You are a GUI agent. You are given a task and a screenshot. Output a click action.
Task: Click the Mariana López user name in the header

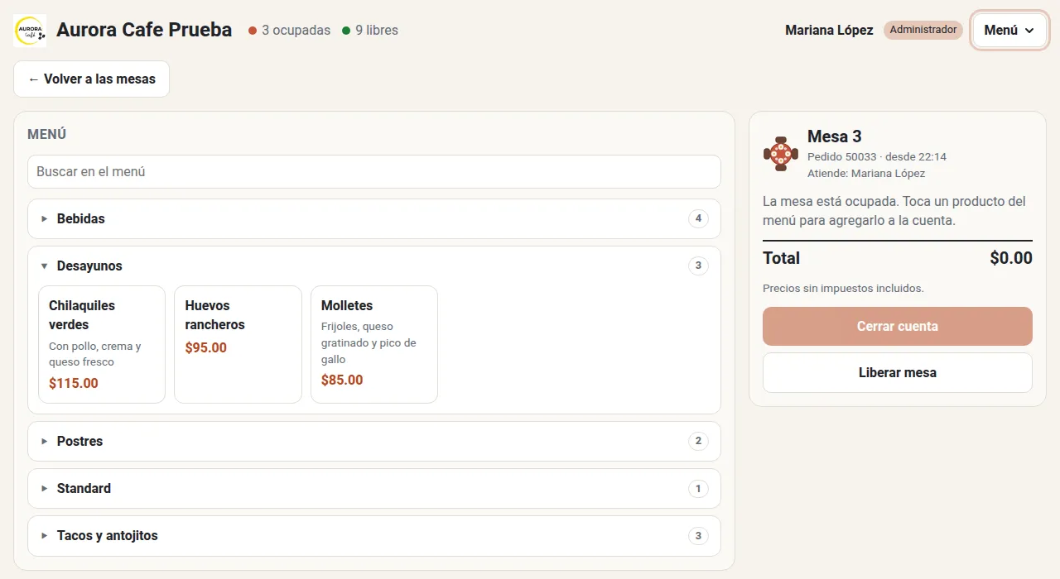click(829, 31)
